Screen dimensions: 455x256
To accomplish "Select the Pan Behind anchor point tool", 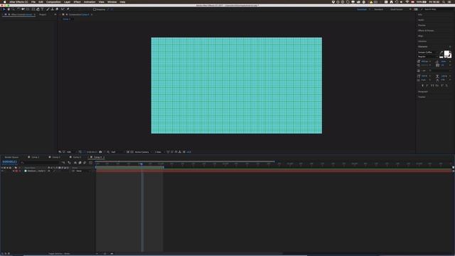I will tap(28, 9).
